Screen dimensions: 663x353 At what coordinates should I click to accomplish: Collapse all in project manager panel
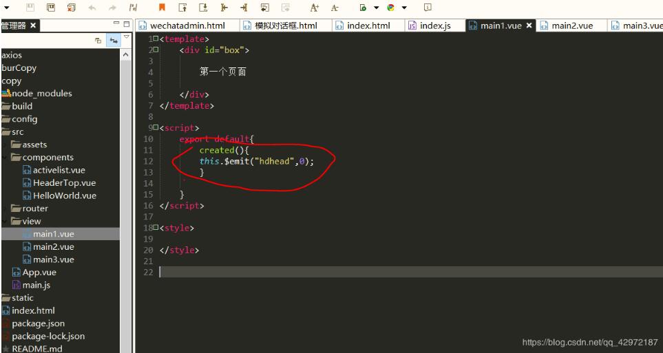pos(98,41)
